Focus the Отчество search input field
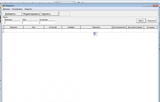Viewport: 160px width, 102px height. [47, 22]
